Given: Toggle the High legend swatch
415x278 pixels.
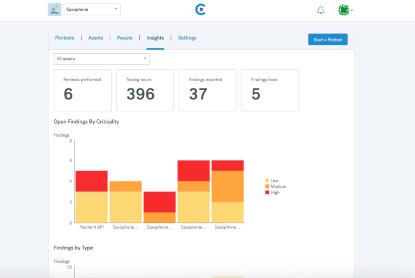Looking at the screenshot, I should pos(267,192).
